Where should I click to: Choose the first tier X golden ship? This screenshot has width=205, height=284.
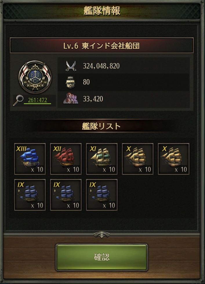click(138, 159)
